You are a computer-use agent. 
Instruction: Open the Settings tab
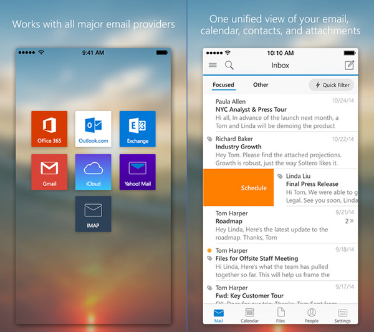[342, 316]
